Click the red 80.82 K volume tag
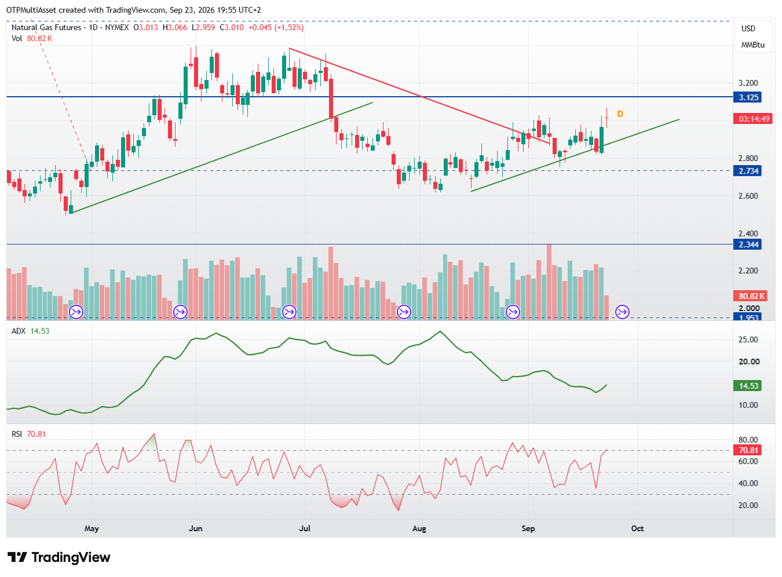 (x=751, y=296)
